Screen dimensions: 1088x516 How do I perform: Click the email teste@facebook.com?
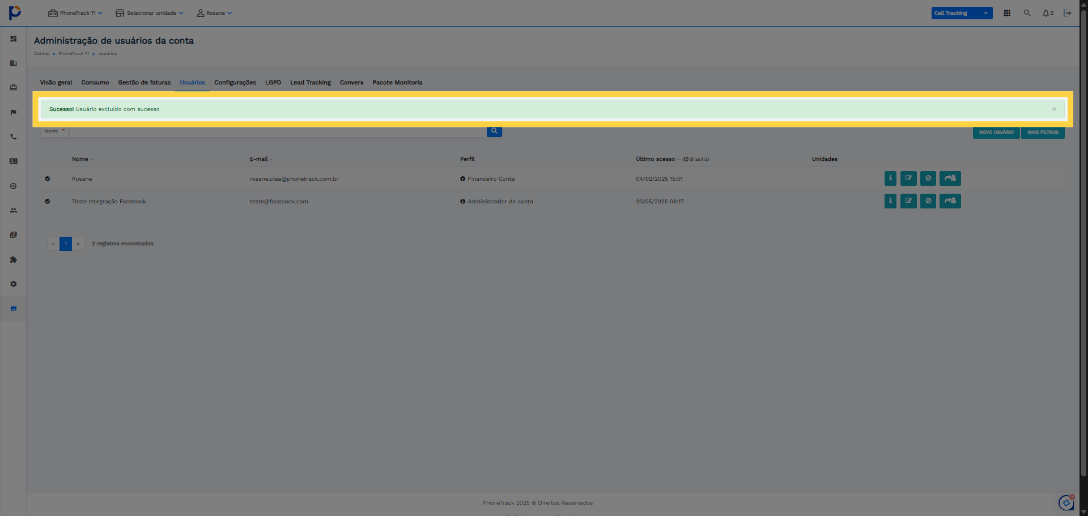[x=279, y=202]
